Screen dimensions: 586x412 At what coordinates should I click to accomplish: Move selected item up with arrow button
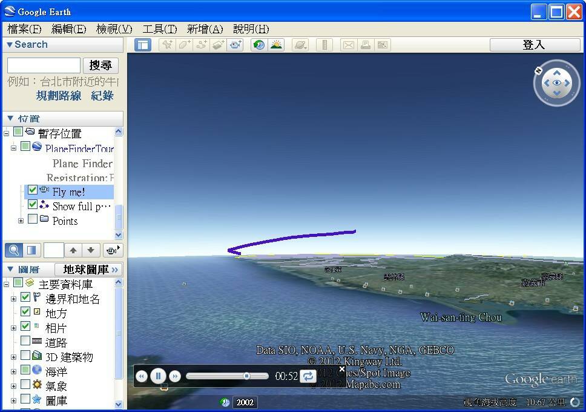(x=73, y=250)
